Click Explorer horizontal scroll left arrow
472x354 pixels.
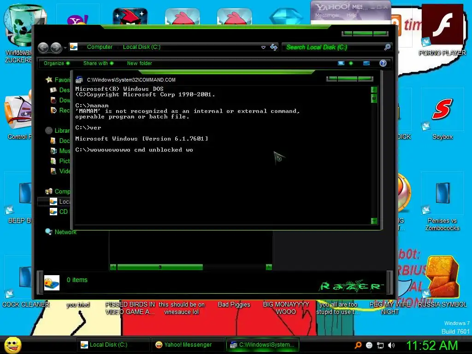113,267
